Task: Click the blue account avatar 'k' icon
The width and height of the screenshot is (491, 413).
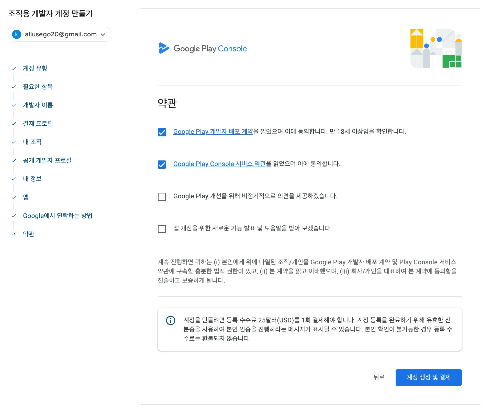Action: [x=17, y=34]
